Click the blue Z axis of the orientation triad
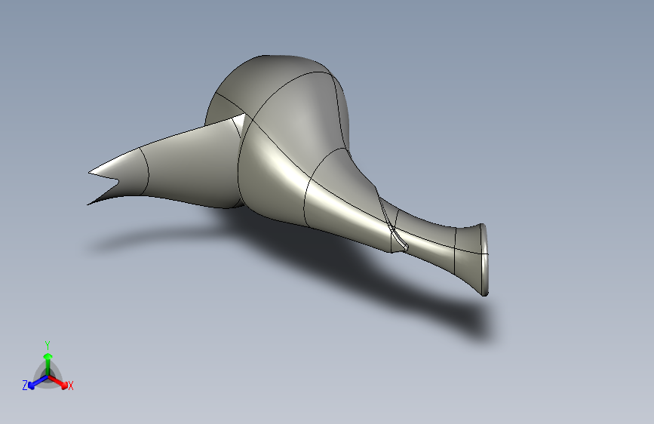The width and height of the screenshot is (654, 424). 38,383
